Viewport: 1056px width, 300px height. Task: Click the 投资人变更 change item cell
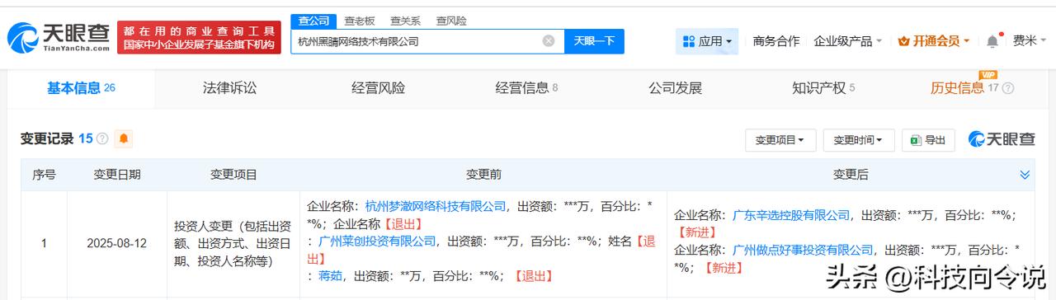(233, 244)
